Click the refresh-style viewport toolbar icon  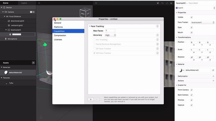(162, 3)
